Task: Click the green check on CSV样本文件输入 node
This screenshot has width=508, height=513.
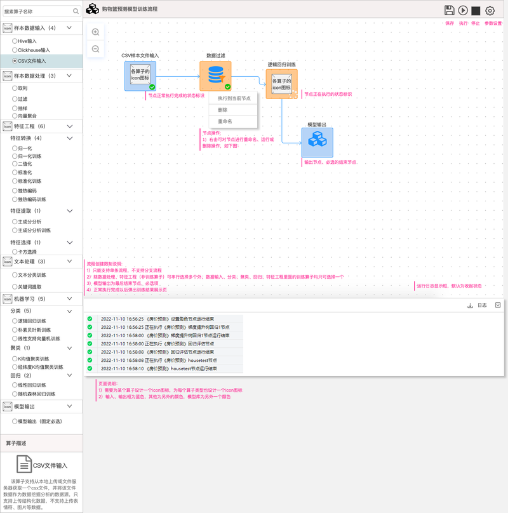Action: pos(152,87)
